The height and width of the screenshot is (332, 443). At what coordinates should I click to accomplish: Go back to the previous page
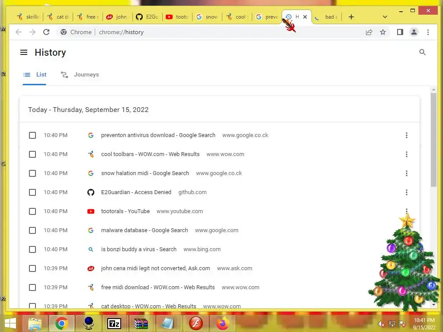(x=19, y=32)
